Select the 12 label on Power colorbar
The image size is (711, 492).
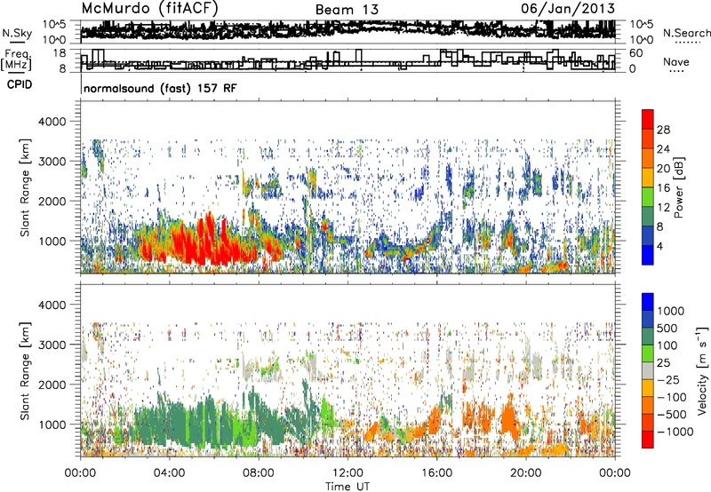coord(663,208)
